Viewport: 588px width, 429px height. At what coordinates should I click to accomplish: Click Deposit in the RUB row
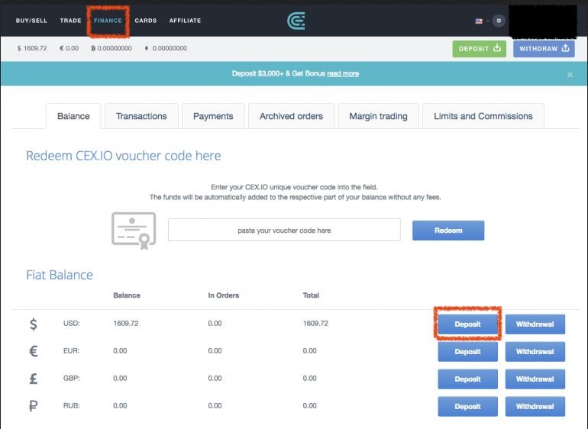(x=467, y=407)
